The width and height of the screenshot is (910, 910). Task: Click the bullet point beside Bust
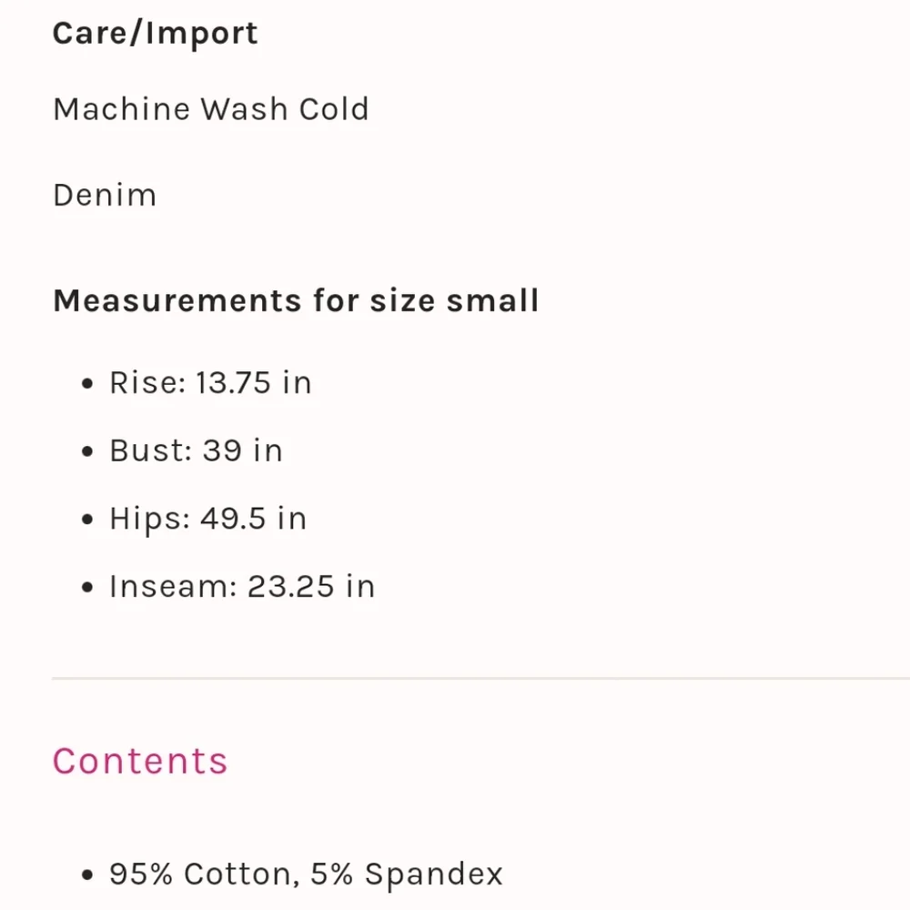click(87, 452)
